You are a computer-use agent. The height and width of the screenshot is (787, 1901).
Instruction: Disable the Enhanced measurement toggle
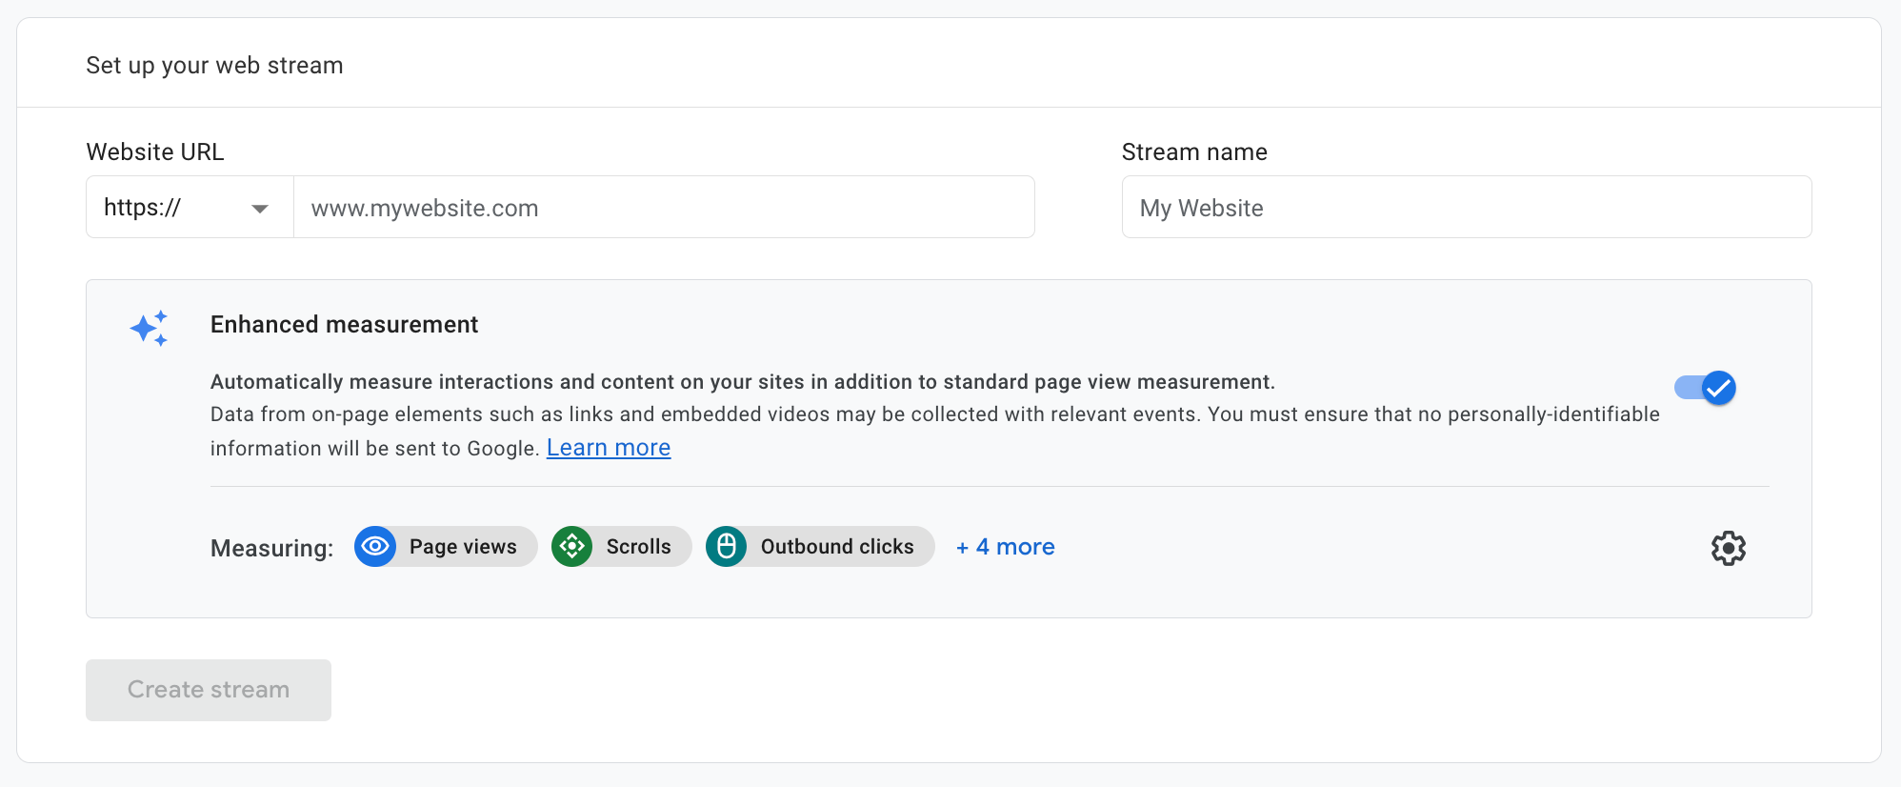pos(1705,388)
